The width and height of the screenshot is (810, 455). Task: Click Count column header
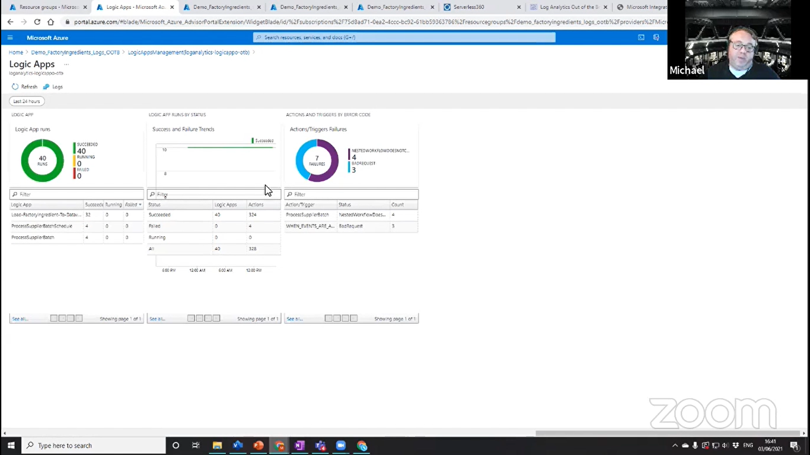404,204
